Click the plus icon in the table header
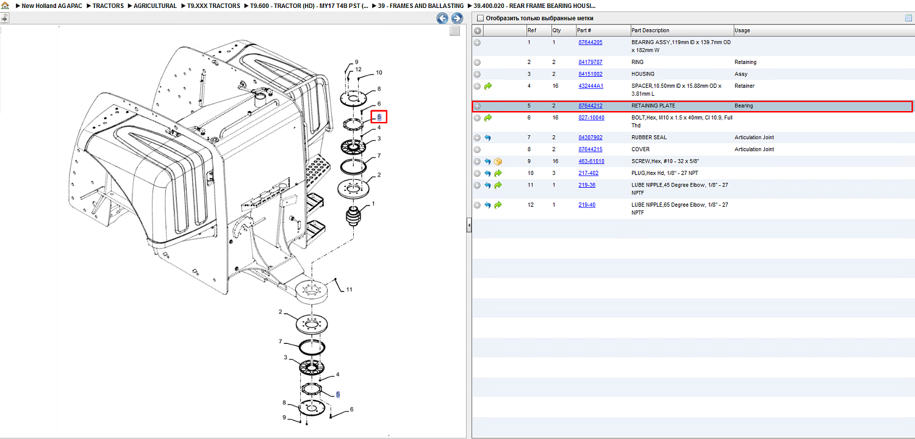Image resolution: width=915 pixels, height=439 pixels. tap(478, 30)
